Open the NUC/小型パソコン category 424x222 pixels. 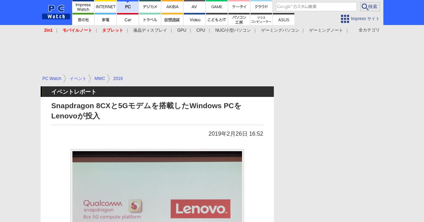pos(233,30)
